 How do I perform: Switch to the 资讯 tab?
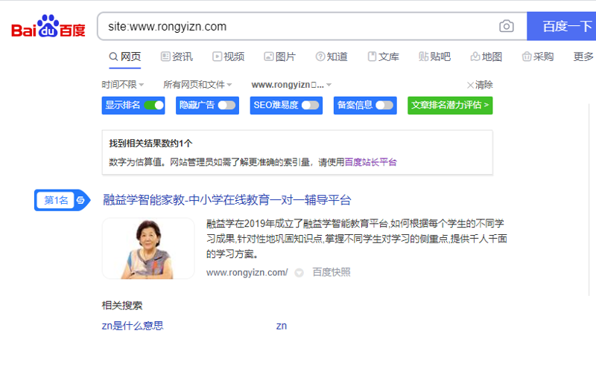point(177,57)
